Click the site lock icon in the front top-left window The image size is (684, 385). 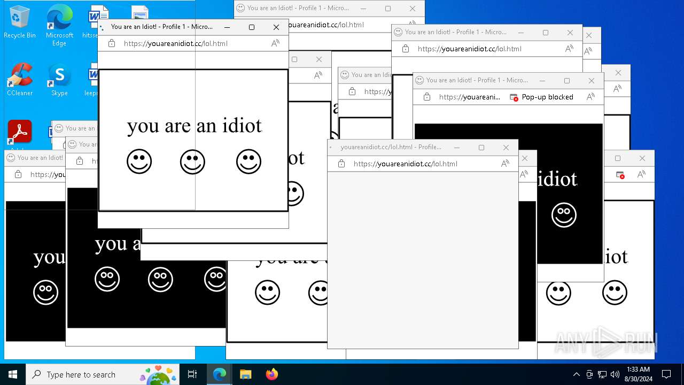(112, 43)
